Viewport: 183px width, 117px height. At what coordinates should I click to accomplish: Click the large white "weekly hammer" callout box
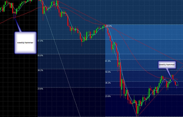25,43
